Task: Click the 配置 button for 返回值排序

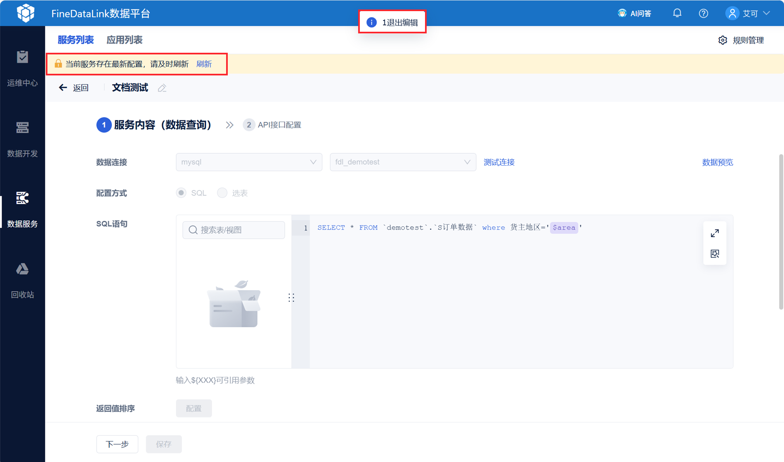Action: point(194,408)
